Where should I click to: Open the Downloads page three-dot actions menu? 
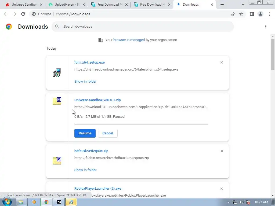tap(266, 27)
